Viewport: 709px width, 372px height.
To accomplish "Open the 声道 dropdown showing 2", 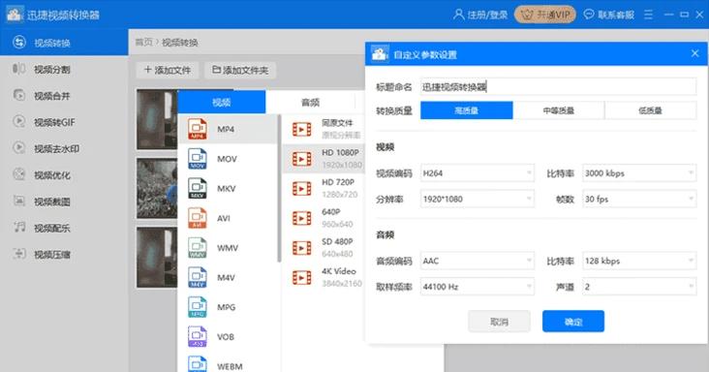I will (x=639, y=287).
